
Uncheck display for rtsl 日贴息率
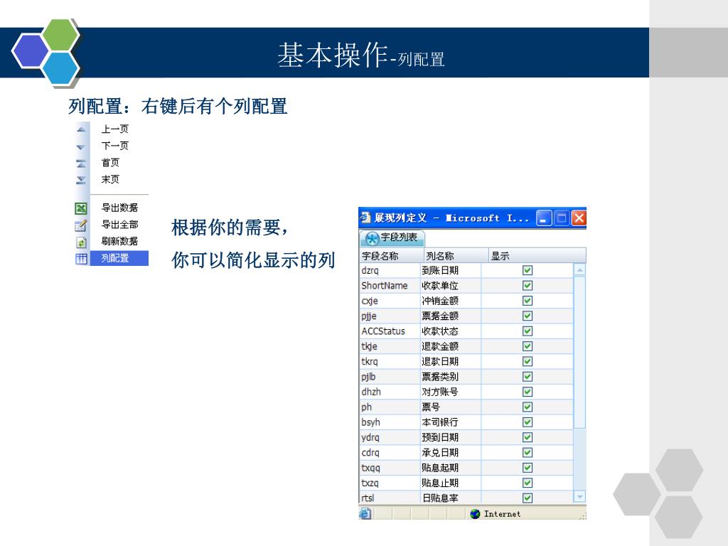click(528, 498)
